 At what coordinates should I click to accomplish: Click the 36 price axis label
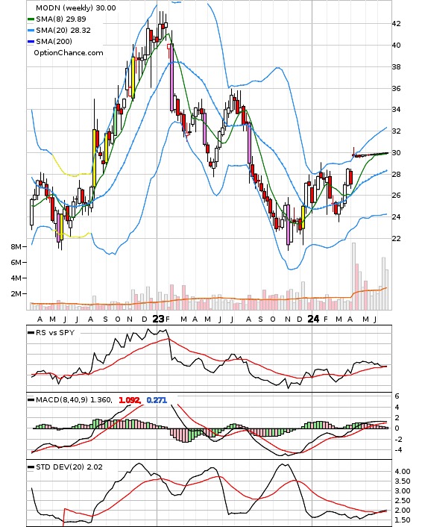click(x=396, y=88)
